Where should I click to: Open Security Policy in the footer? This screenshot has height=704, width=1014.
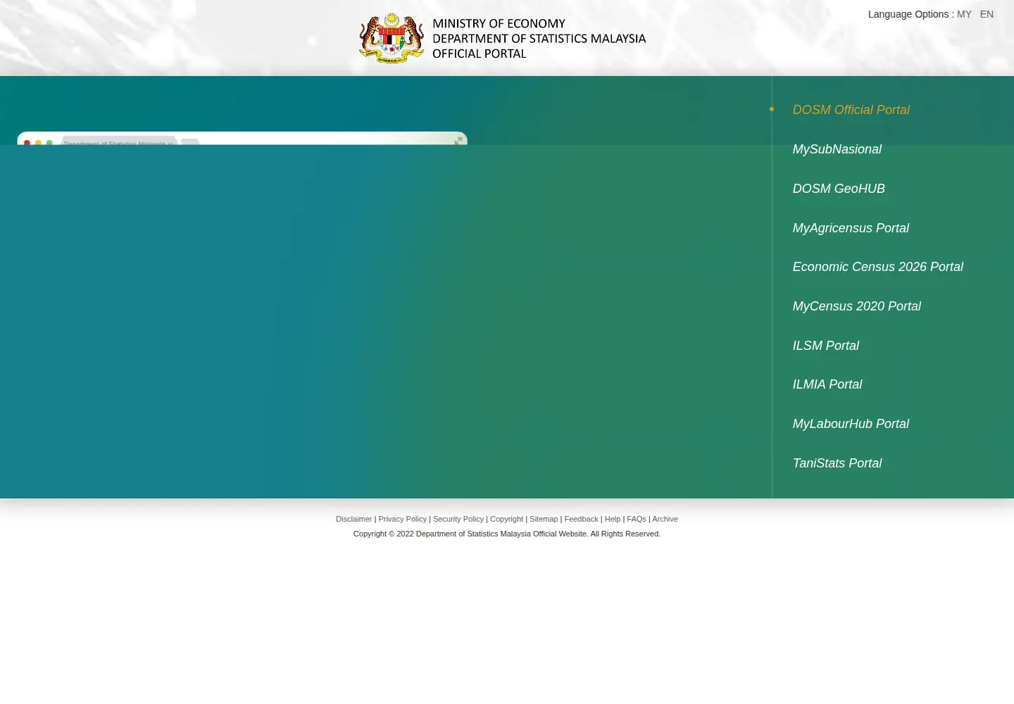(x=458, y=519)
